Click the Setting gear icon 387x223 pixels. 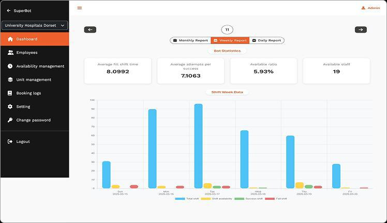pos(10,107)
